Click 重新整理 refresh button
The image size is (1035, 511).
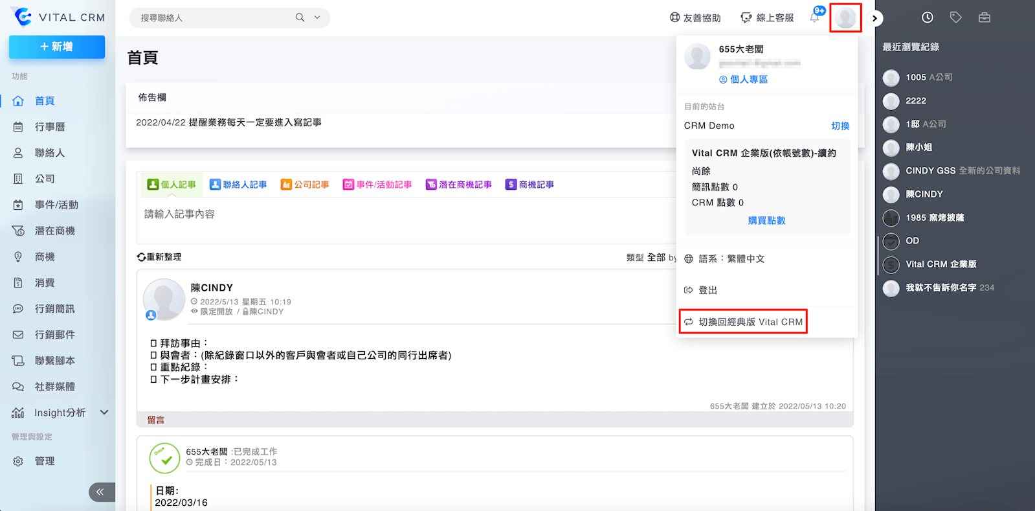(x=159, y=257)
